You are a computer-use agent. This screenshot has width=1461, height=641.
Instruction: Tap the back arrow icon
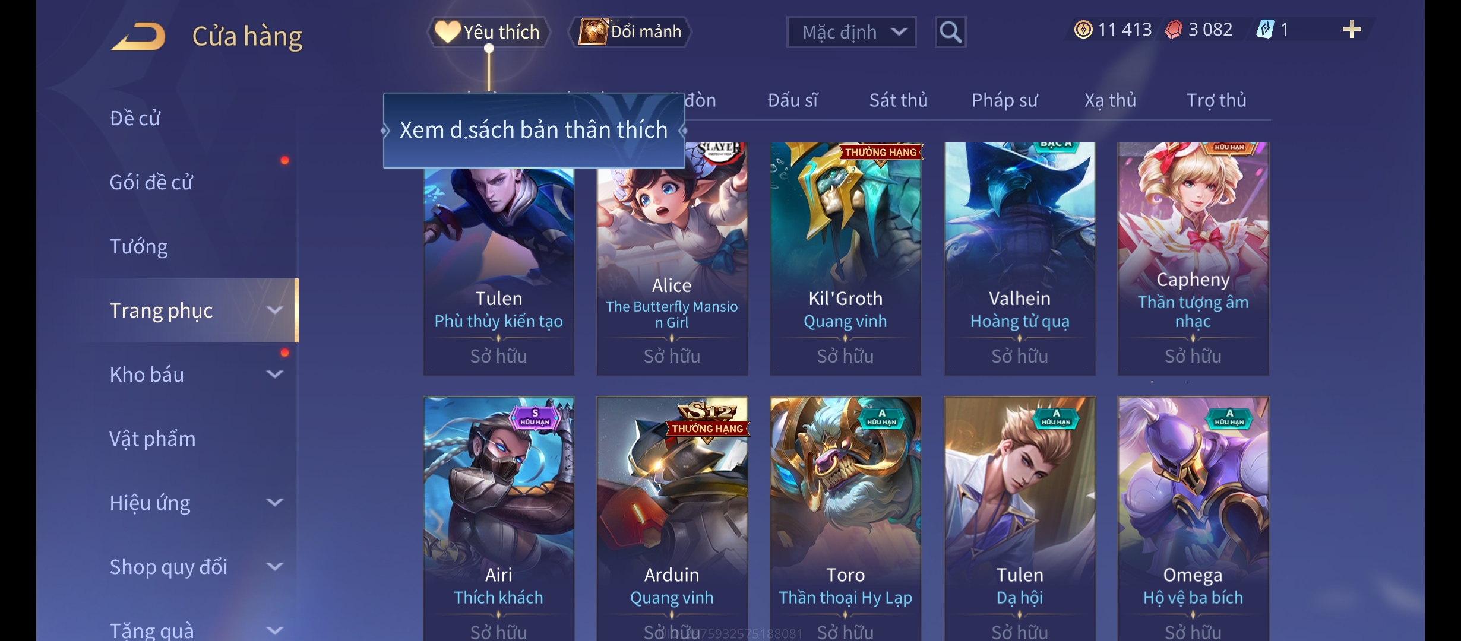138,36
